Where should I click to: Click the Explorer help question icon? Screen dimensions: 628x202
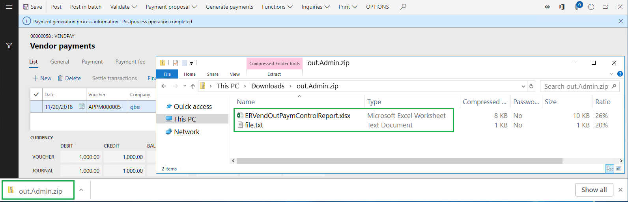pyautogui.click(x=620, y=74)
